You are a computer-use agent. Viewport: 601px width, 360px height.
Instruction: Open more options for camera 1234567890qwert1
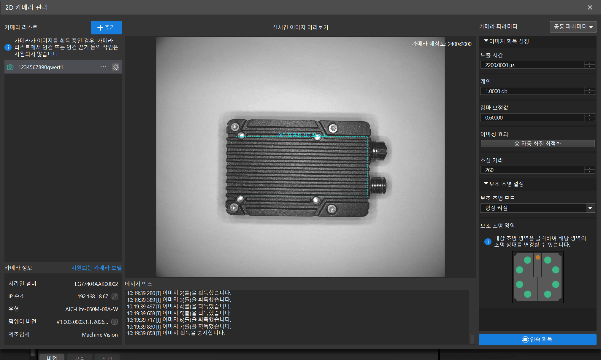point(103,67)
